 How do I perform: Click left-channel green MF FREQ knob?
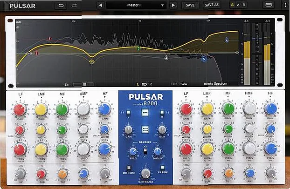pyautogui.click(x=62, y=149)
